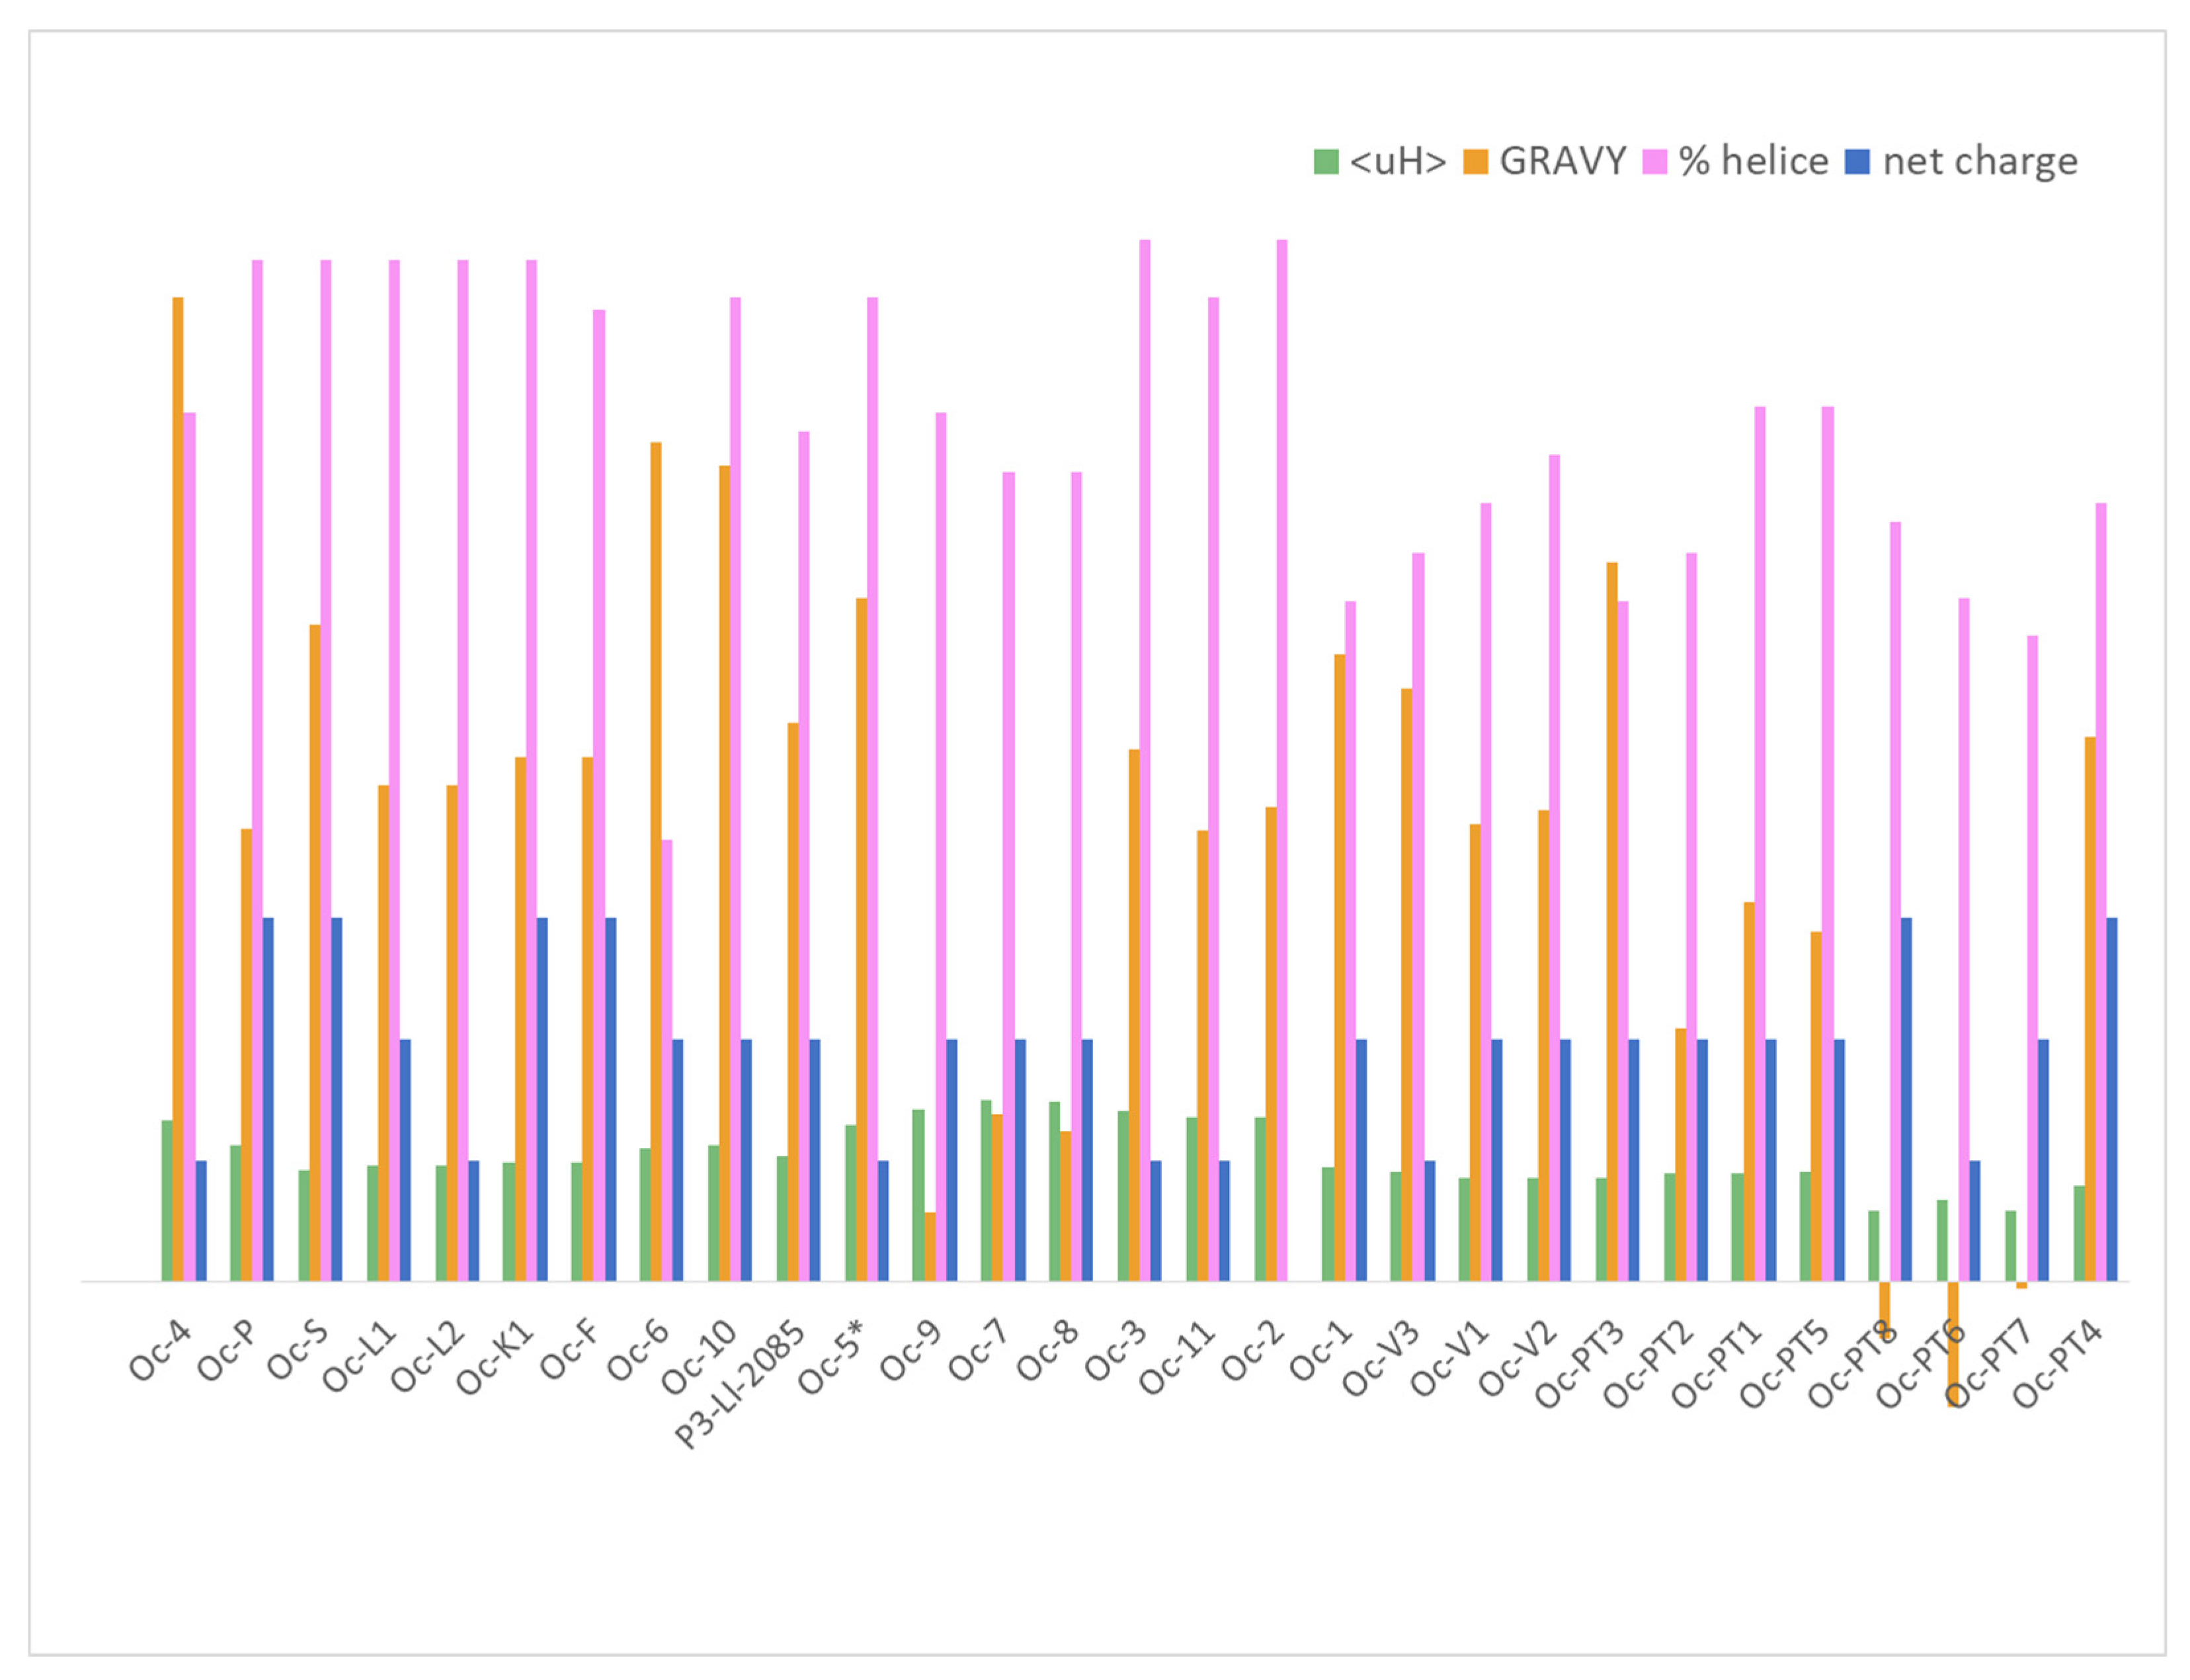The width and height of the screenshot is (2190, 1680).
Task: Select the tallest pink bar for Oc-2
Action: point(1281,760)
